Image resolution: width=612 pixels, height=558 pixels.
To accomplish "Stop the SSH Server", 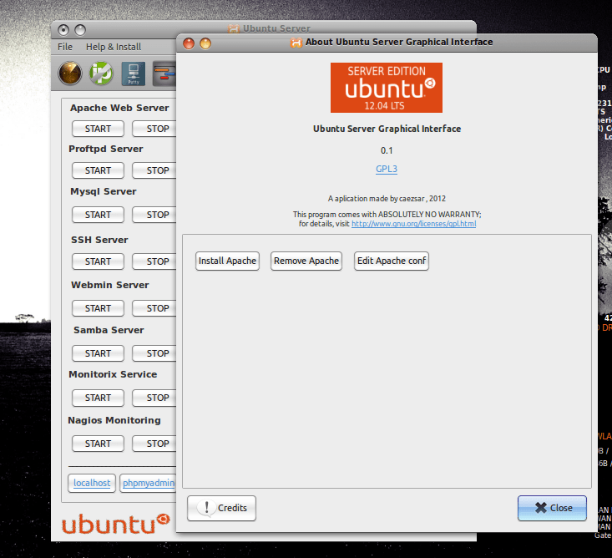I will coord(154,261).
